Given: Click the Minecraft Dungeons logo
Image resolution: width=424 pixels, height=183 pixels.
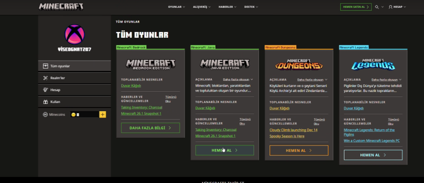Looking at the screenshot, I should pos(299,64).
